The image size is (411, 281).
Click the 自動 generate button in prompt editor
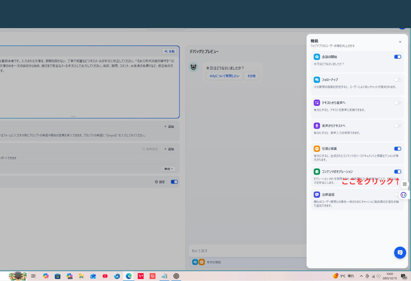tap(170, 51)
